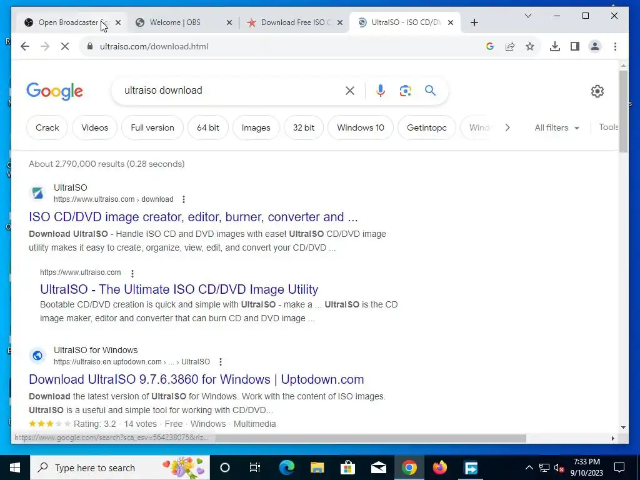640x480 pixels.
Task: Expand the All filters dropdown
Action: coord(557,127)
